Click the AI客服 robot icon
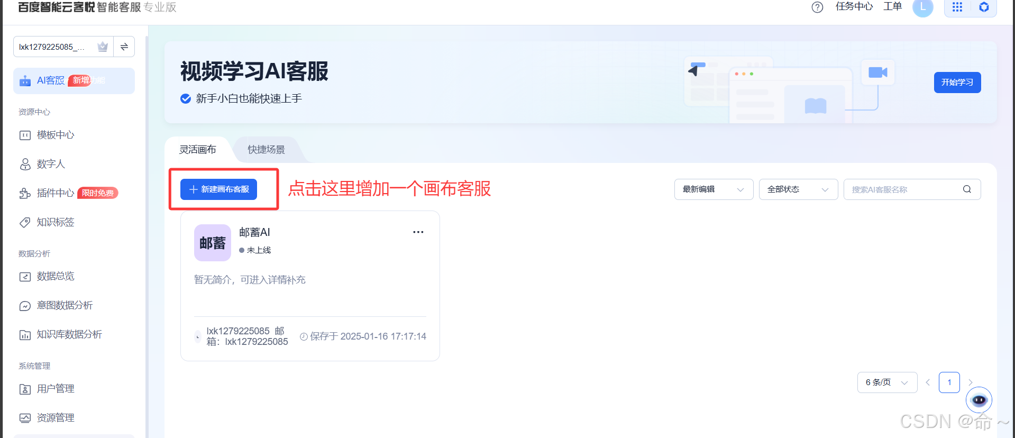1015x438 pixels. (x=25, y=81)
